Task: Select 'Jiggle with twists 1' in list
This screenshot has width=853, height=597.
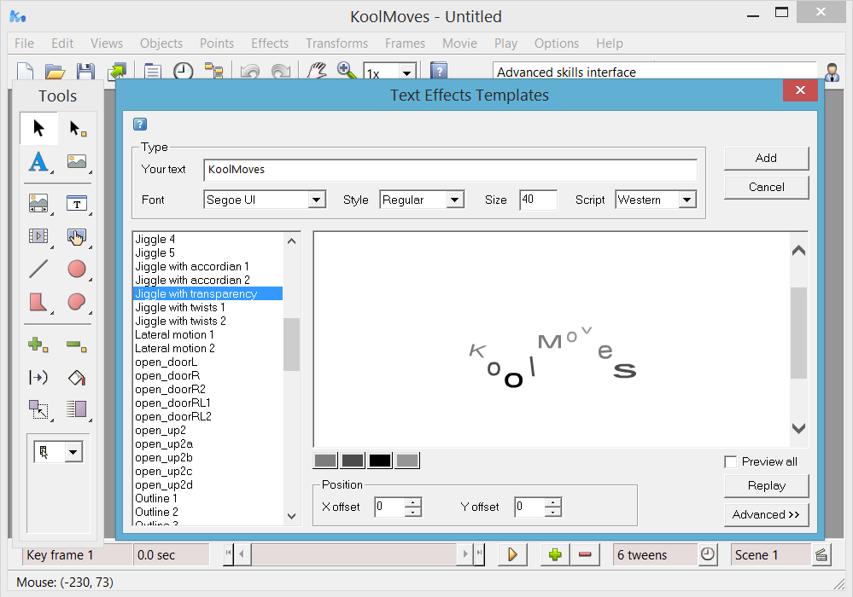Action: [207, 308]
